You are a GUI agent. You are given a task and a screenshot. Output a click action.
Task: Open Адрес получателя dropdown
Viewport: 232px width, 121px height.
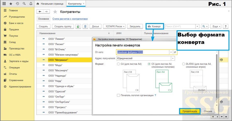[x=173, y=58]
